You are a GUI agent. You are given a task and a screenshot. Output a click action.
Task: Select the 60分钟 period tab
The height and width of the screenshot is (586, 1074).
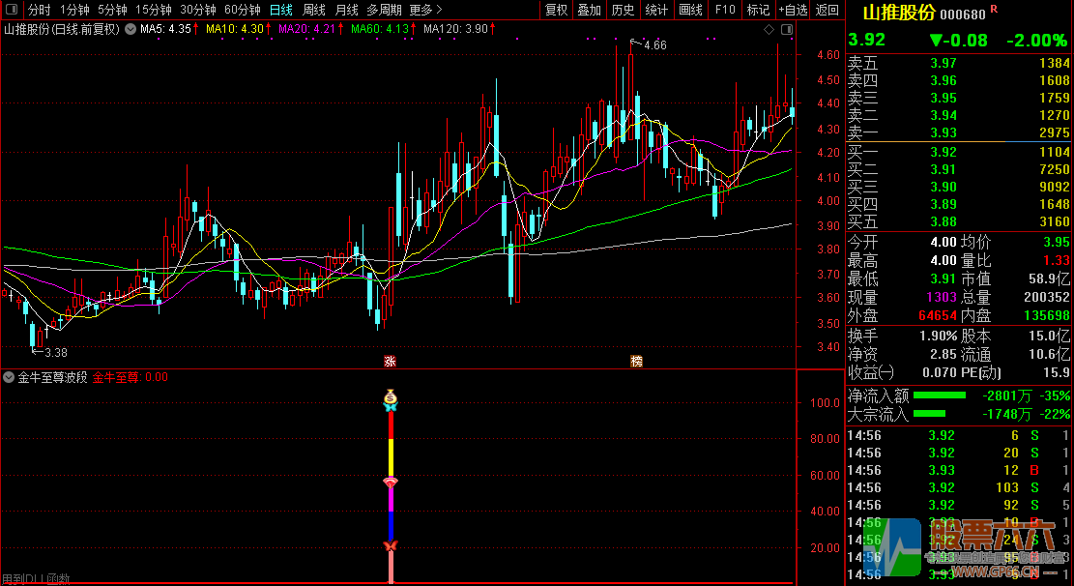click(x=242, y=10)
